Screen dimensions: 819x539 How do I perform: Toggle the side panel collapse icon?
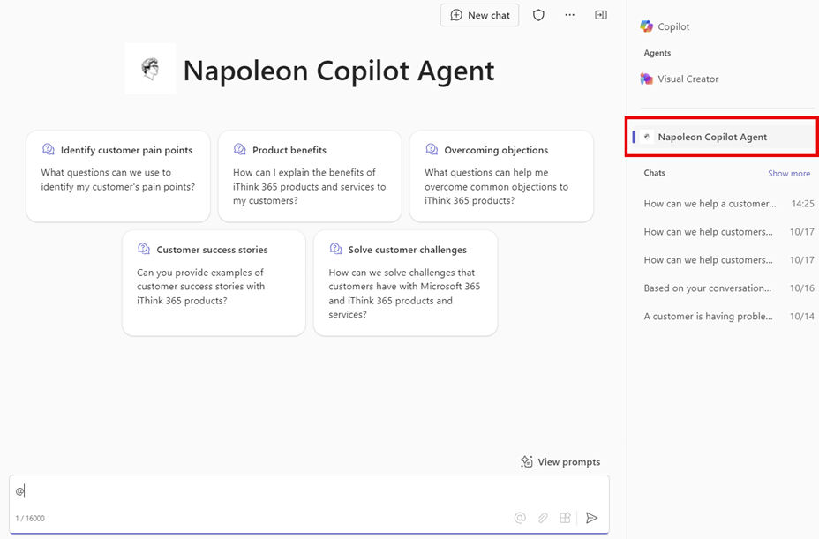pos(601,15)
